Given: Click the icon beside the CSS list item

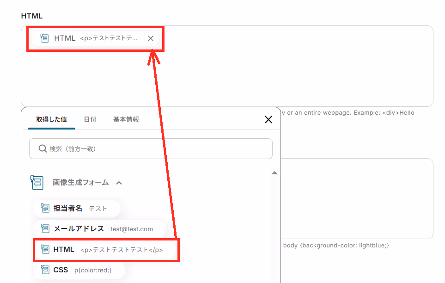Looking at the screenshot, I should tap(45, 270).
